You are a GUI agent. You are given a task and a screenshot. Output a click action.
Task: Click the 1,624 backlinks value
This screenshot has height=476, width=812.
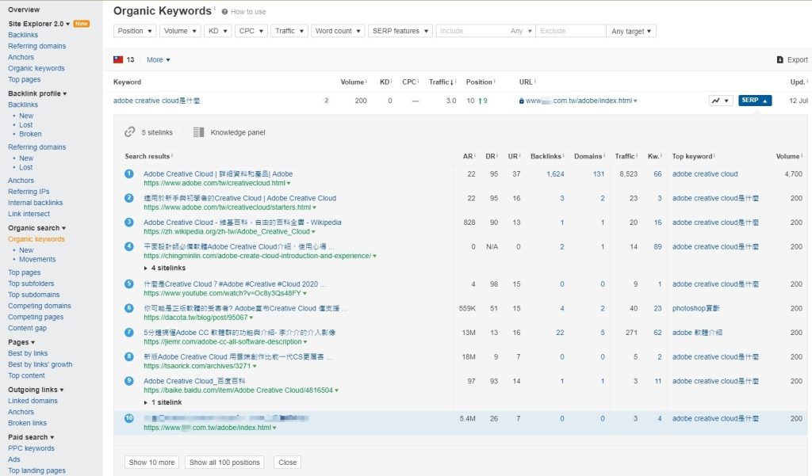[555, 173]
